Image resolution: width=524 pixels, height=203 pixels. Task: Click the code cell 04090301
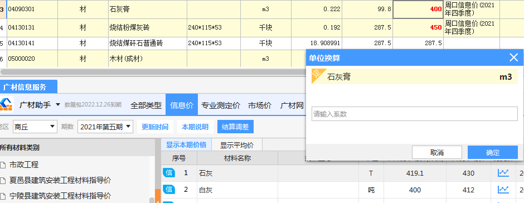click(32, 9)
